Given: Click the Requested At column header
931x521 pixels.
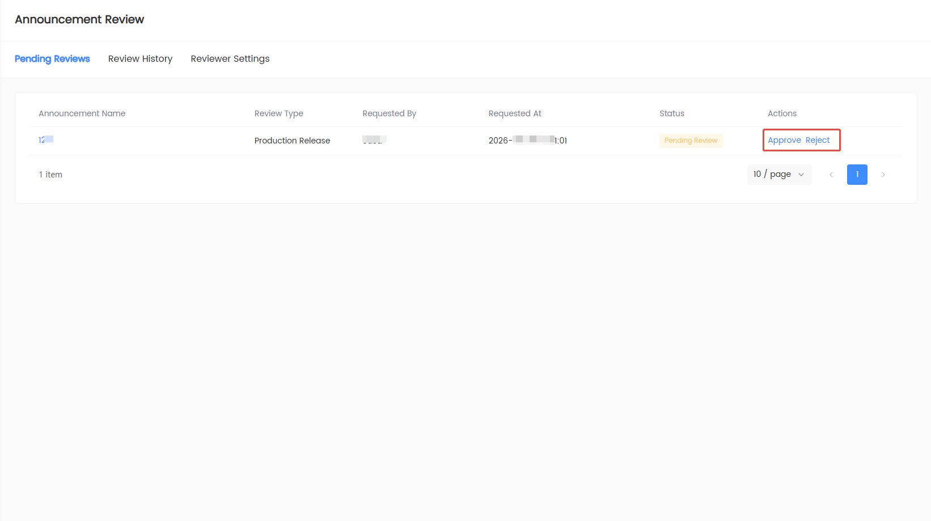Looking at the screenshot, I should coord(515,113).
